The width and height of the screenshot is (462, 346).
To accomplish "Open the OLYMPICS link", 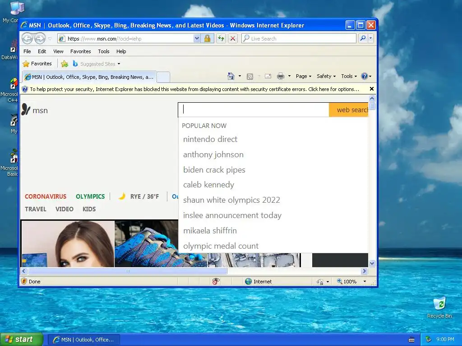I will pos(90,196).
